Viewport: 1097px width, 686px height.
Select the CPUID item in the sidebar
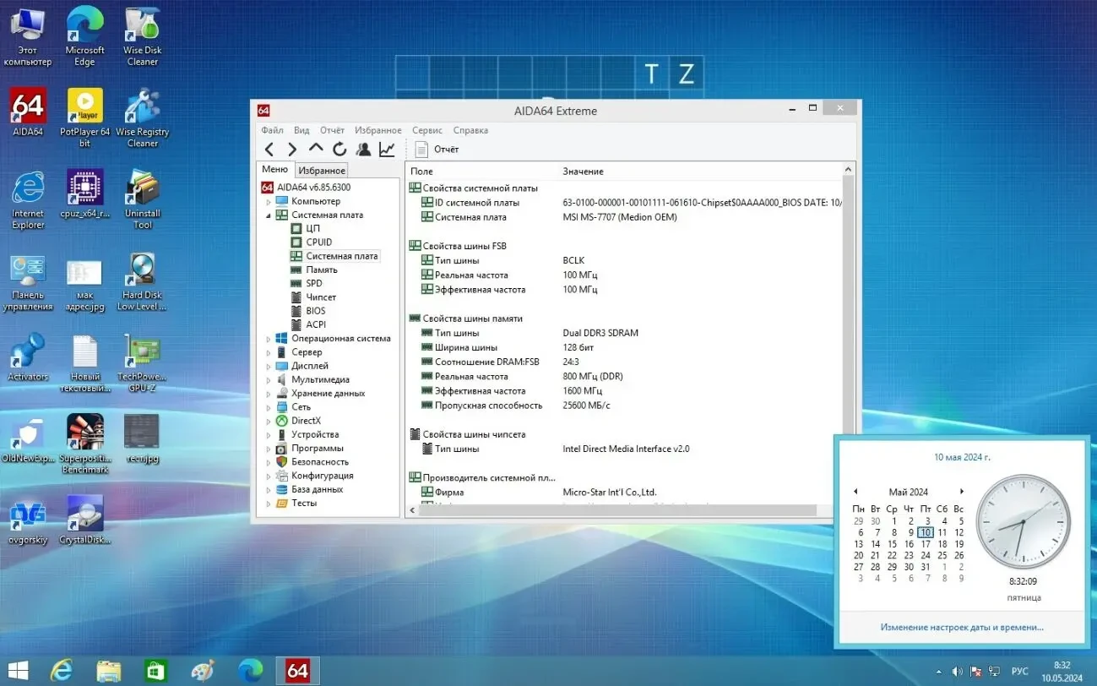click(318, 242)
